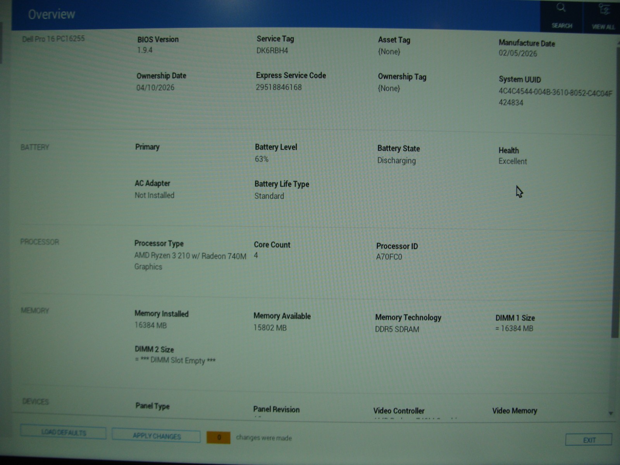This screenshot has width=620, height=465.
Task: Click the DEVICES section heading
Action: [36, 401]
